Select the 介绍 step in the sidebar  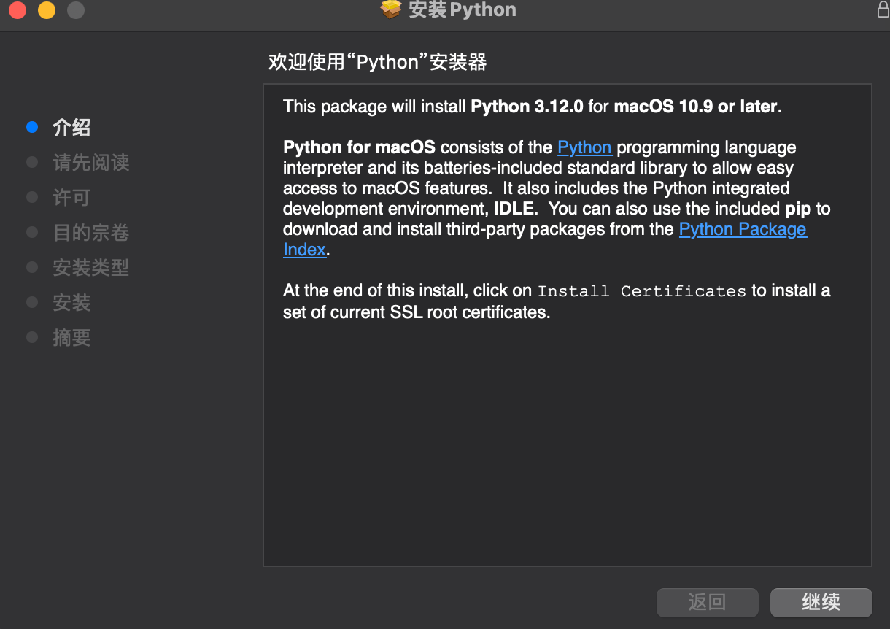tap(70, 127)
